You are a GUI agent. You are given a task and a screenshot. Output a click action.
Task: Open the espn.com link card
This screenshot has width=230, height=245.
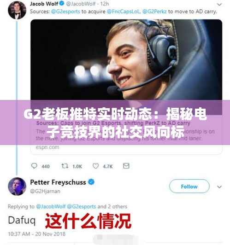point(126,135)
